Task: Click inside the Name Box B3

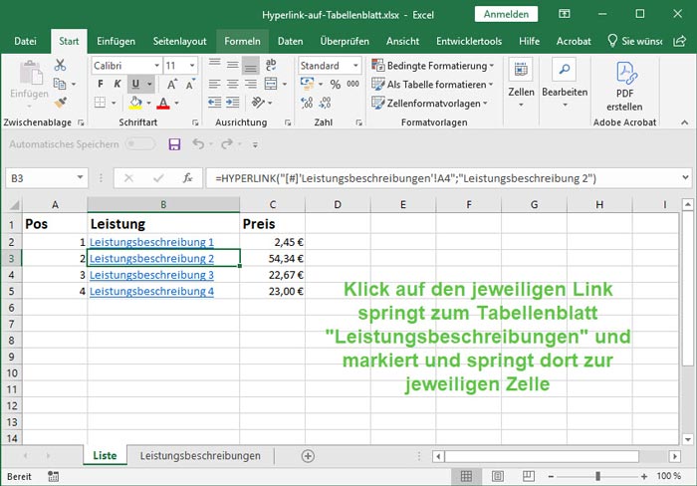Action: pyautogui.click(x=40, y=178)
